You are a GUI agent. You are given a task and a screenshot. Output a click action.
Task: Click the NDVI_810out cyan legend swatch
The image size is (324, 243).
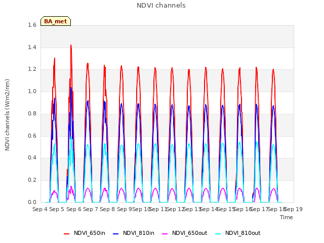pyautogui.click(x=218, y=233)
